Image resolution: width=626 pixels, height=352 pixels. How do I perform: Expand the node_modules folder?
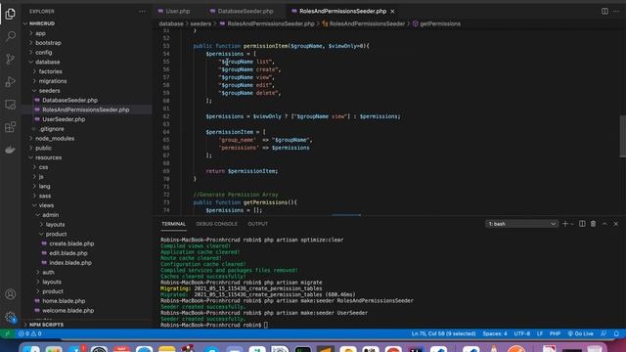pyautogui.click(x=55, y=139)
